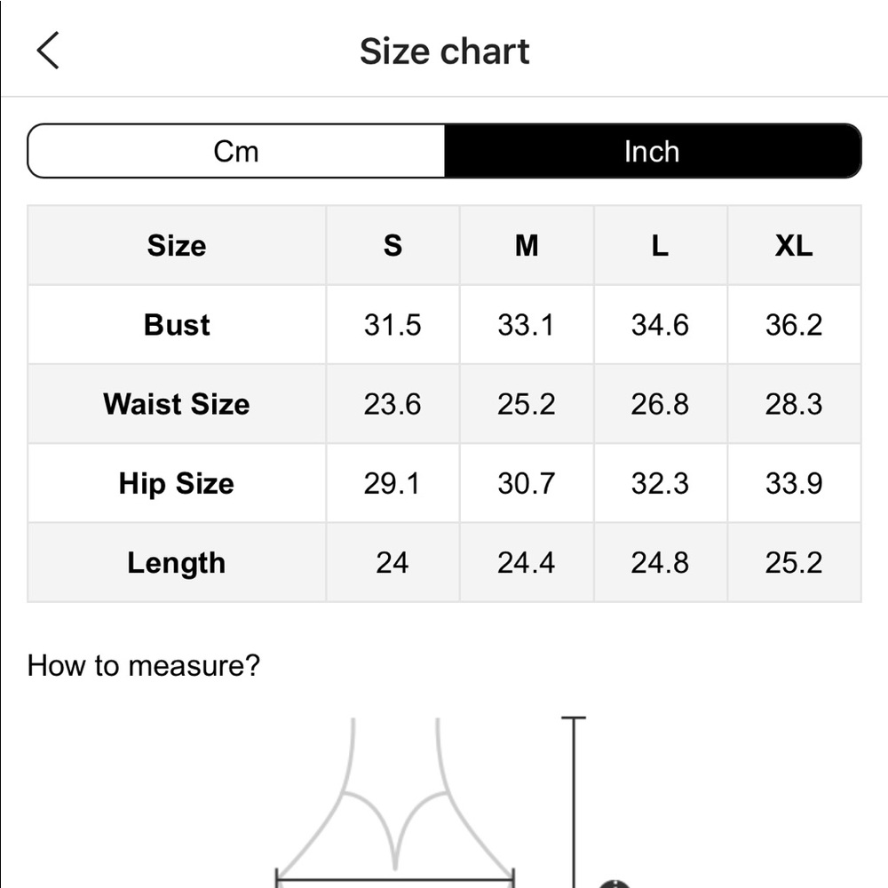The image size is (888, 888).
Task: Switch units to Cm
Action: (236, 151)
